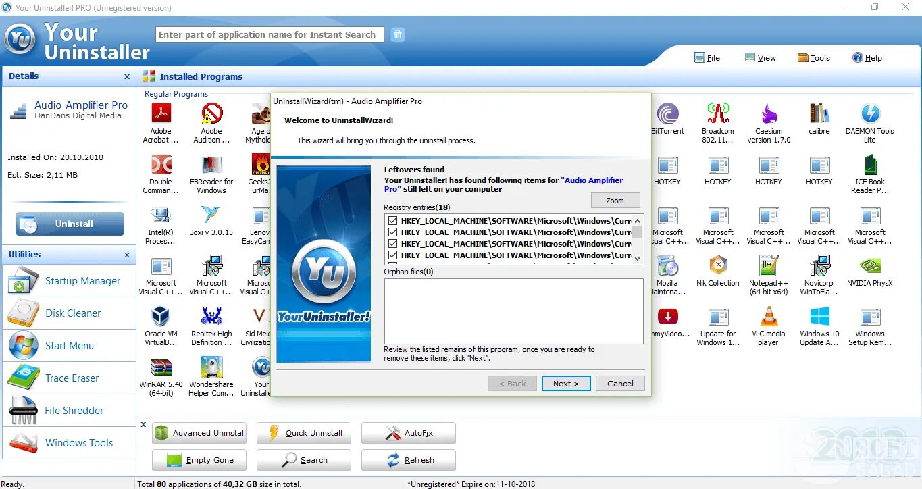Select WinRAR 5.40 (64-bit) icon
Viewport: 922px width, 489px height.
coord(161,367)
